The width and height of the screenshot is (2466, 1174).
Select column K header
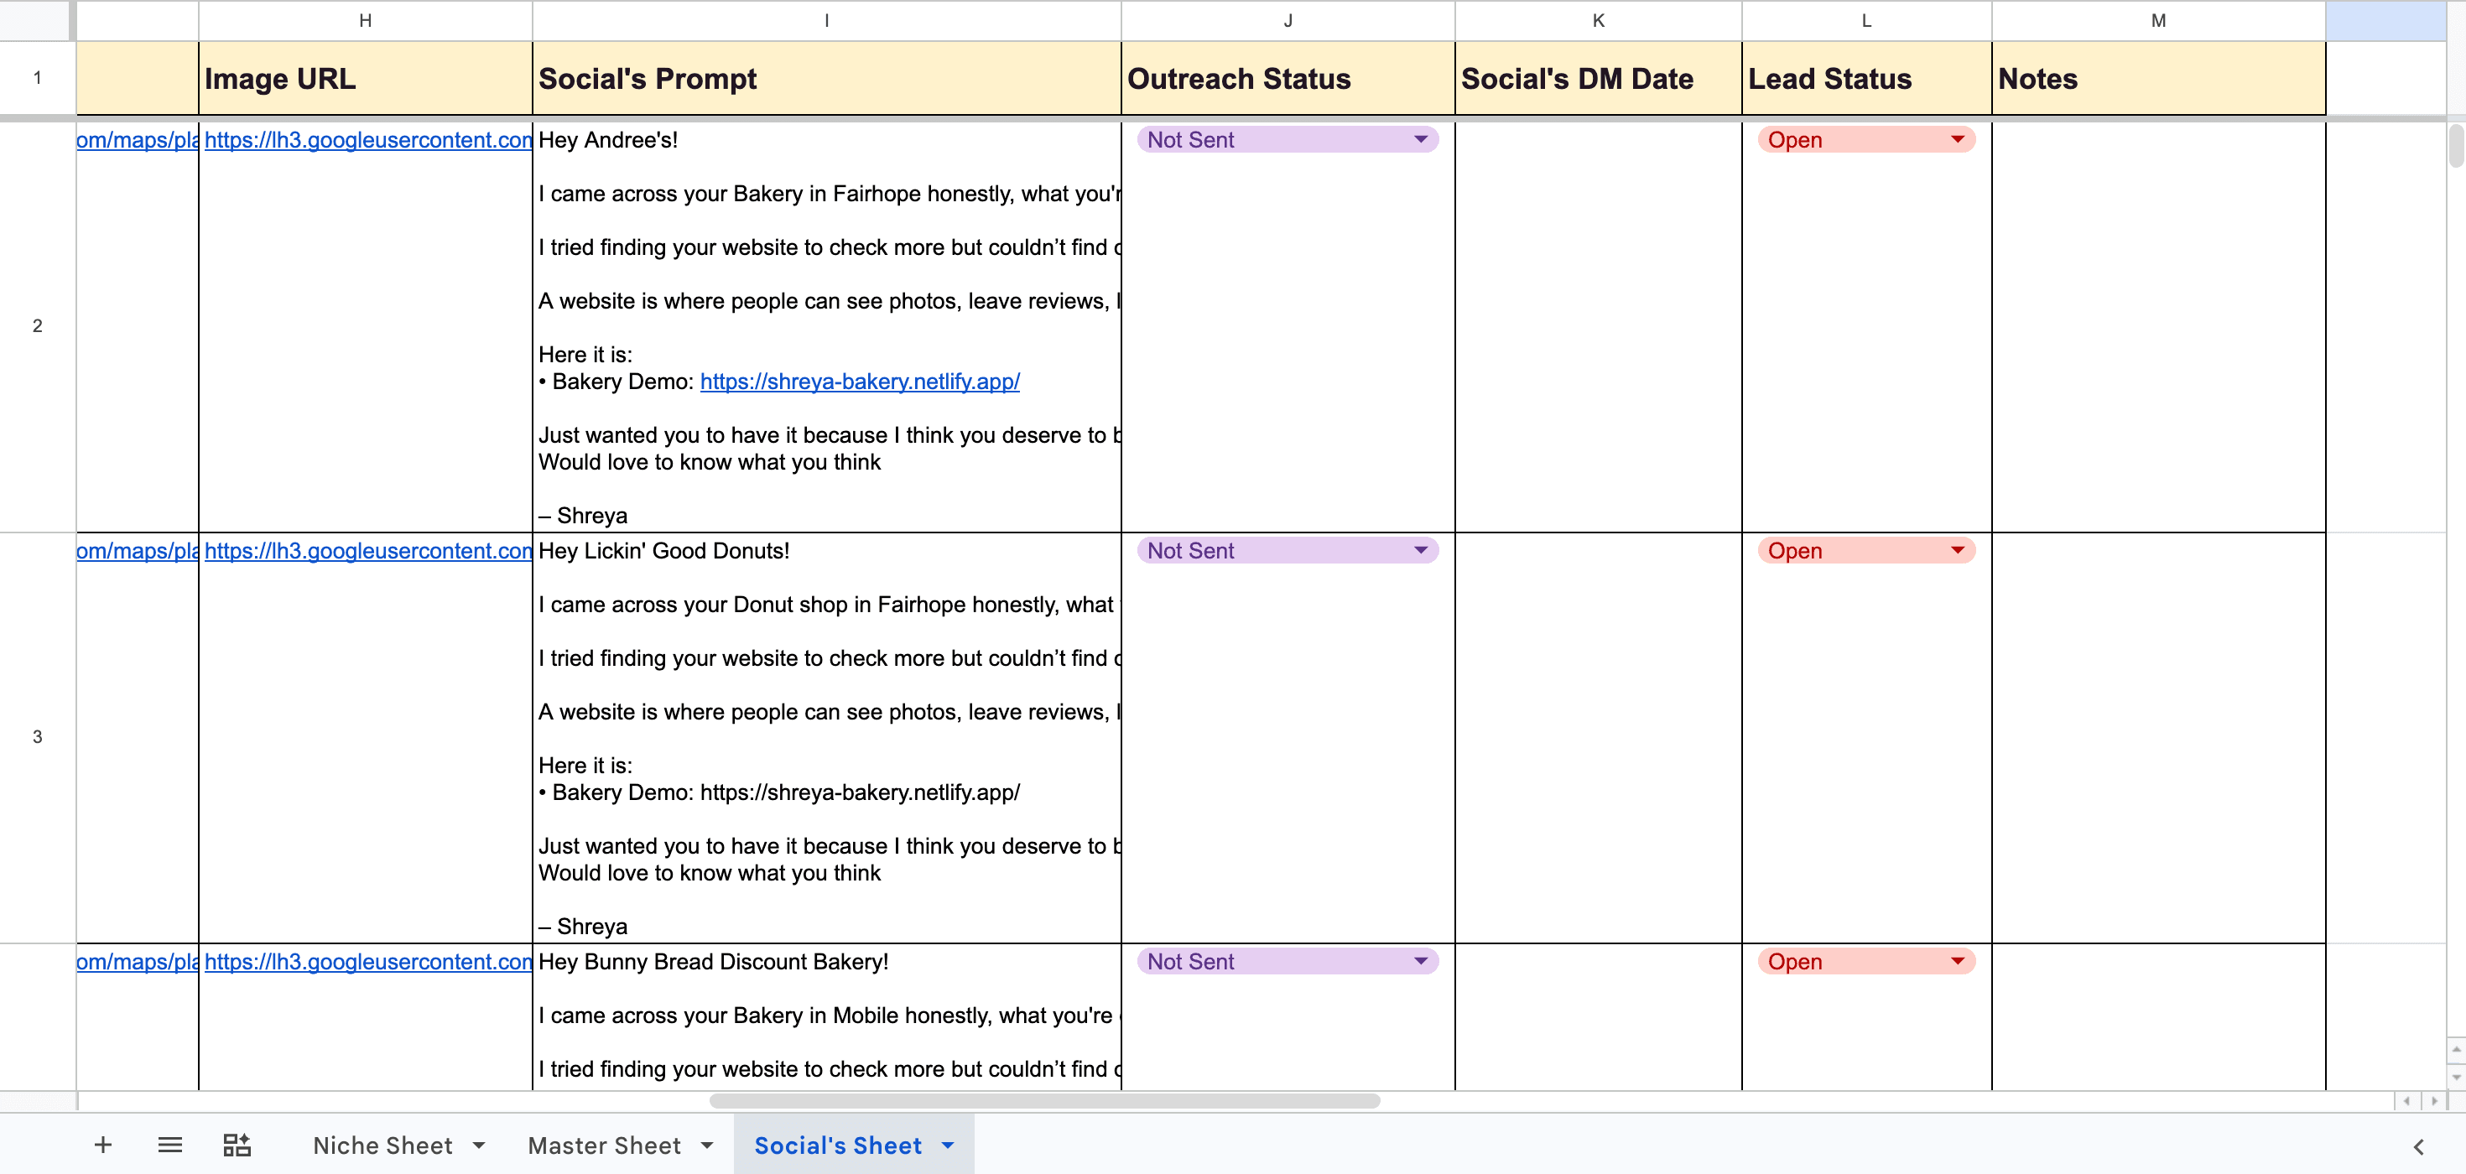1598,20
